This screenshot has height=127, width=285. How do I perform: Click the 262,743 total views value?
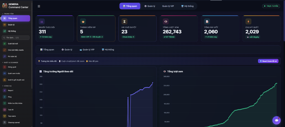point(172,32)
